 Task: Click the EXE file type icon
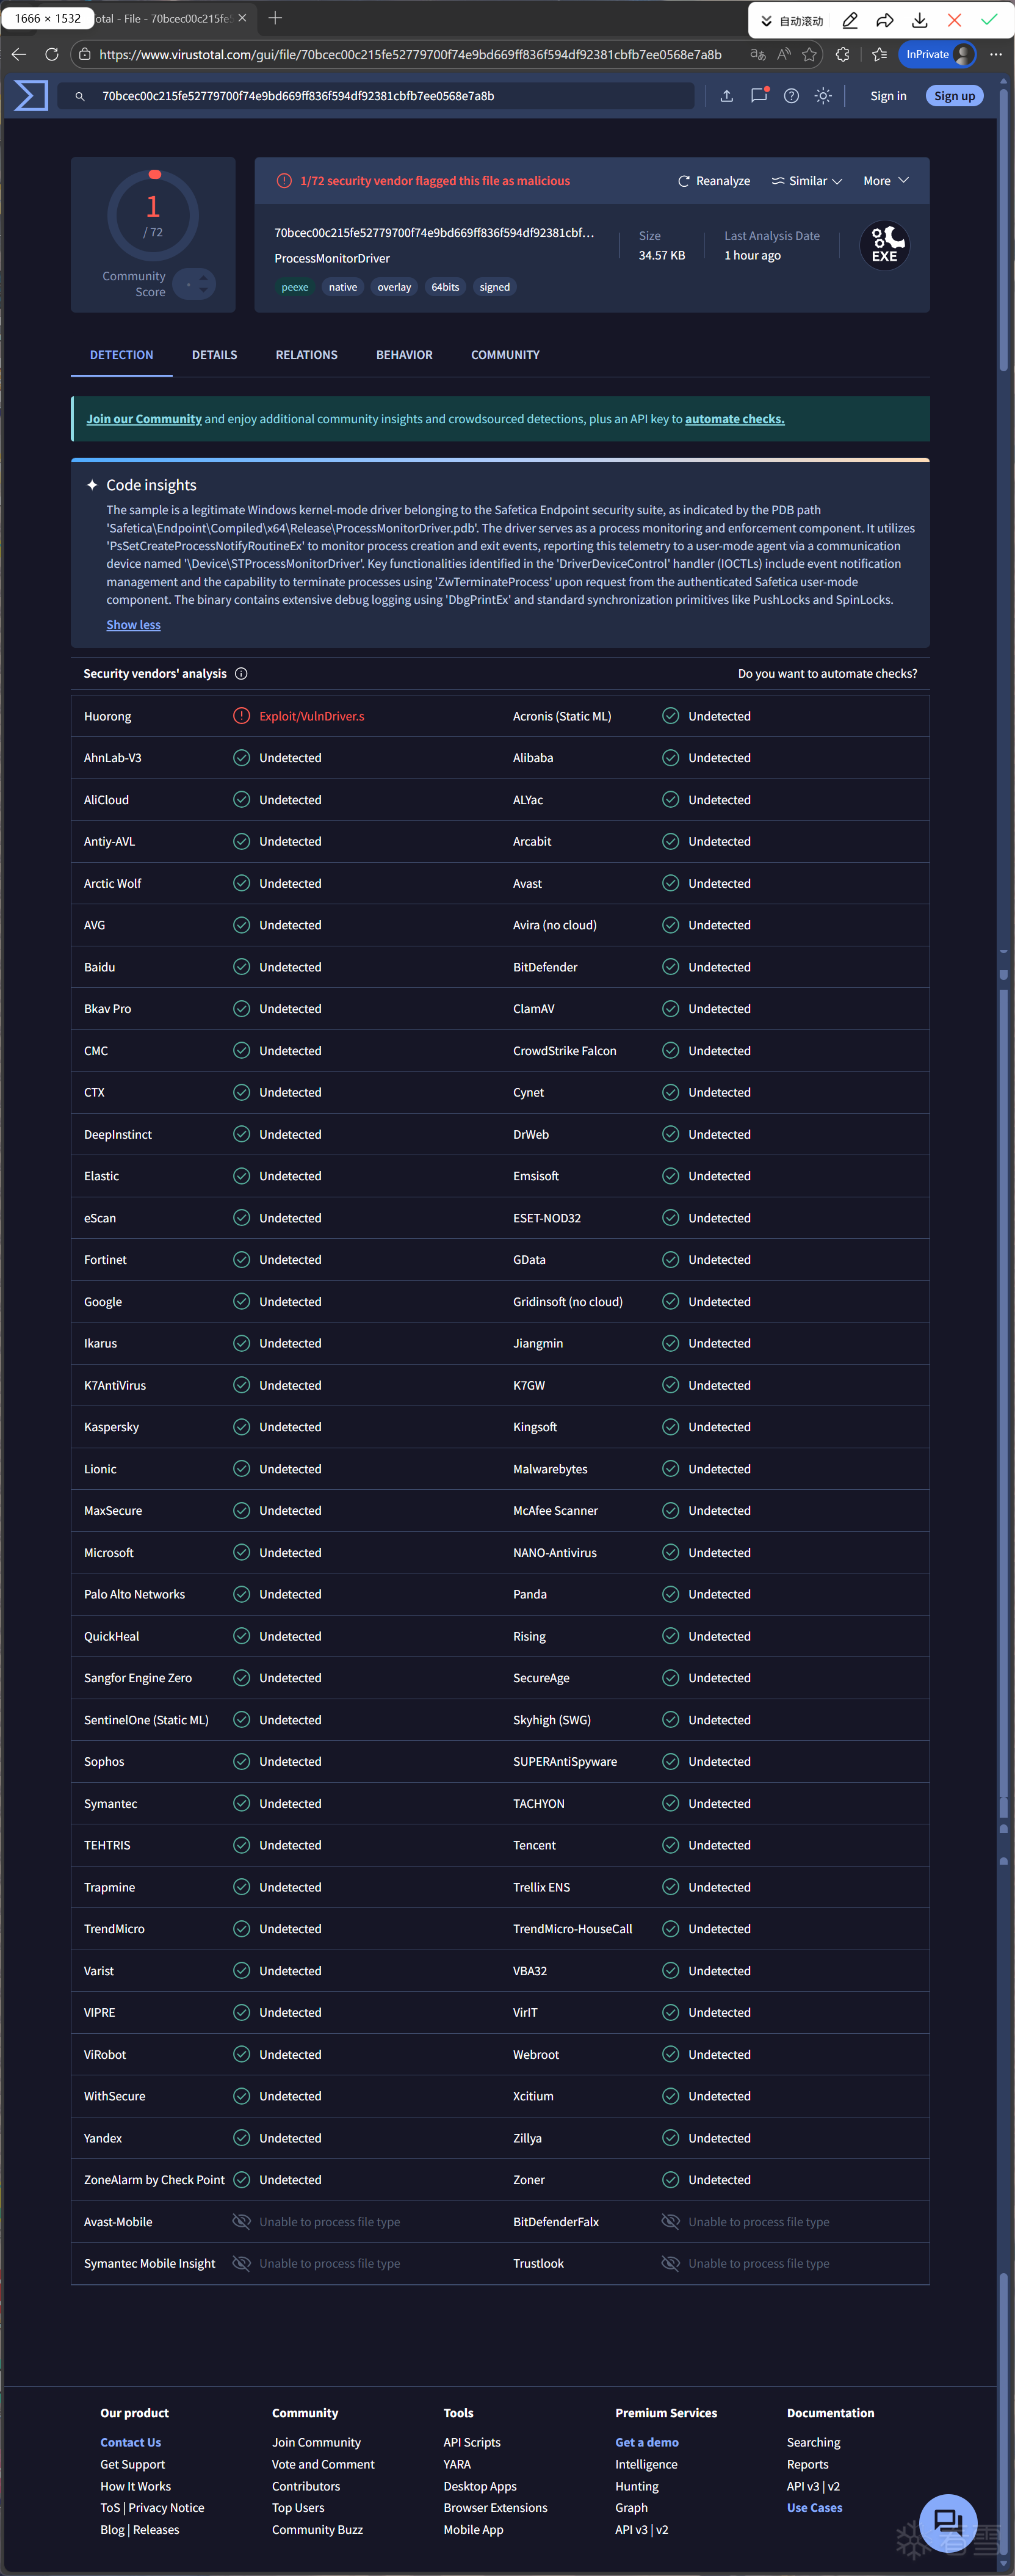coord(884,245)
